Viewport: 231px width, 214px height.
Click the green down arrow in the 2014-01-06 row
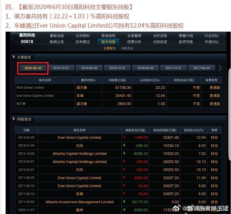[x=124, y=145]
